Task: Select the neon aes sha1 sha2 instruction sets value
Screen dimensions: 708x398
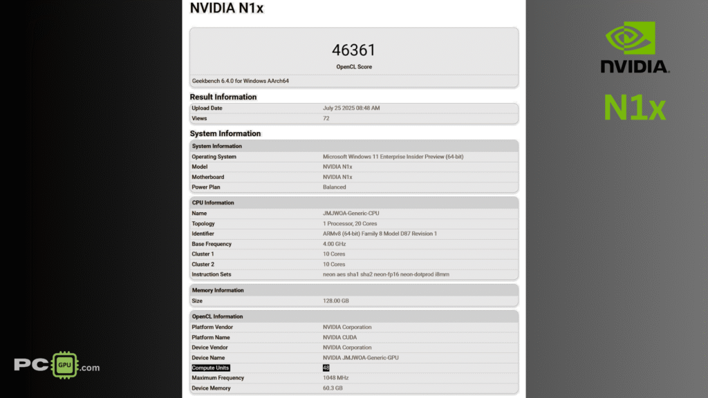Action: (386, 274)
